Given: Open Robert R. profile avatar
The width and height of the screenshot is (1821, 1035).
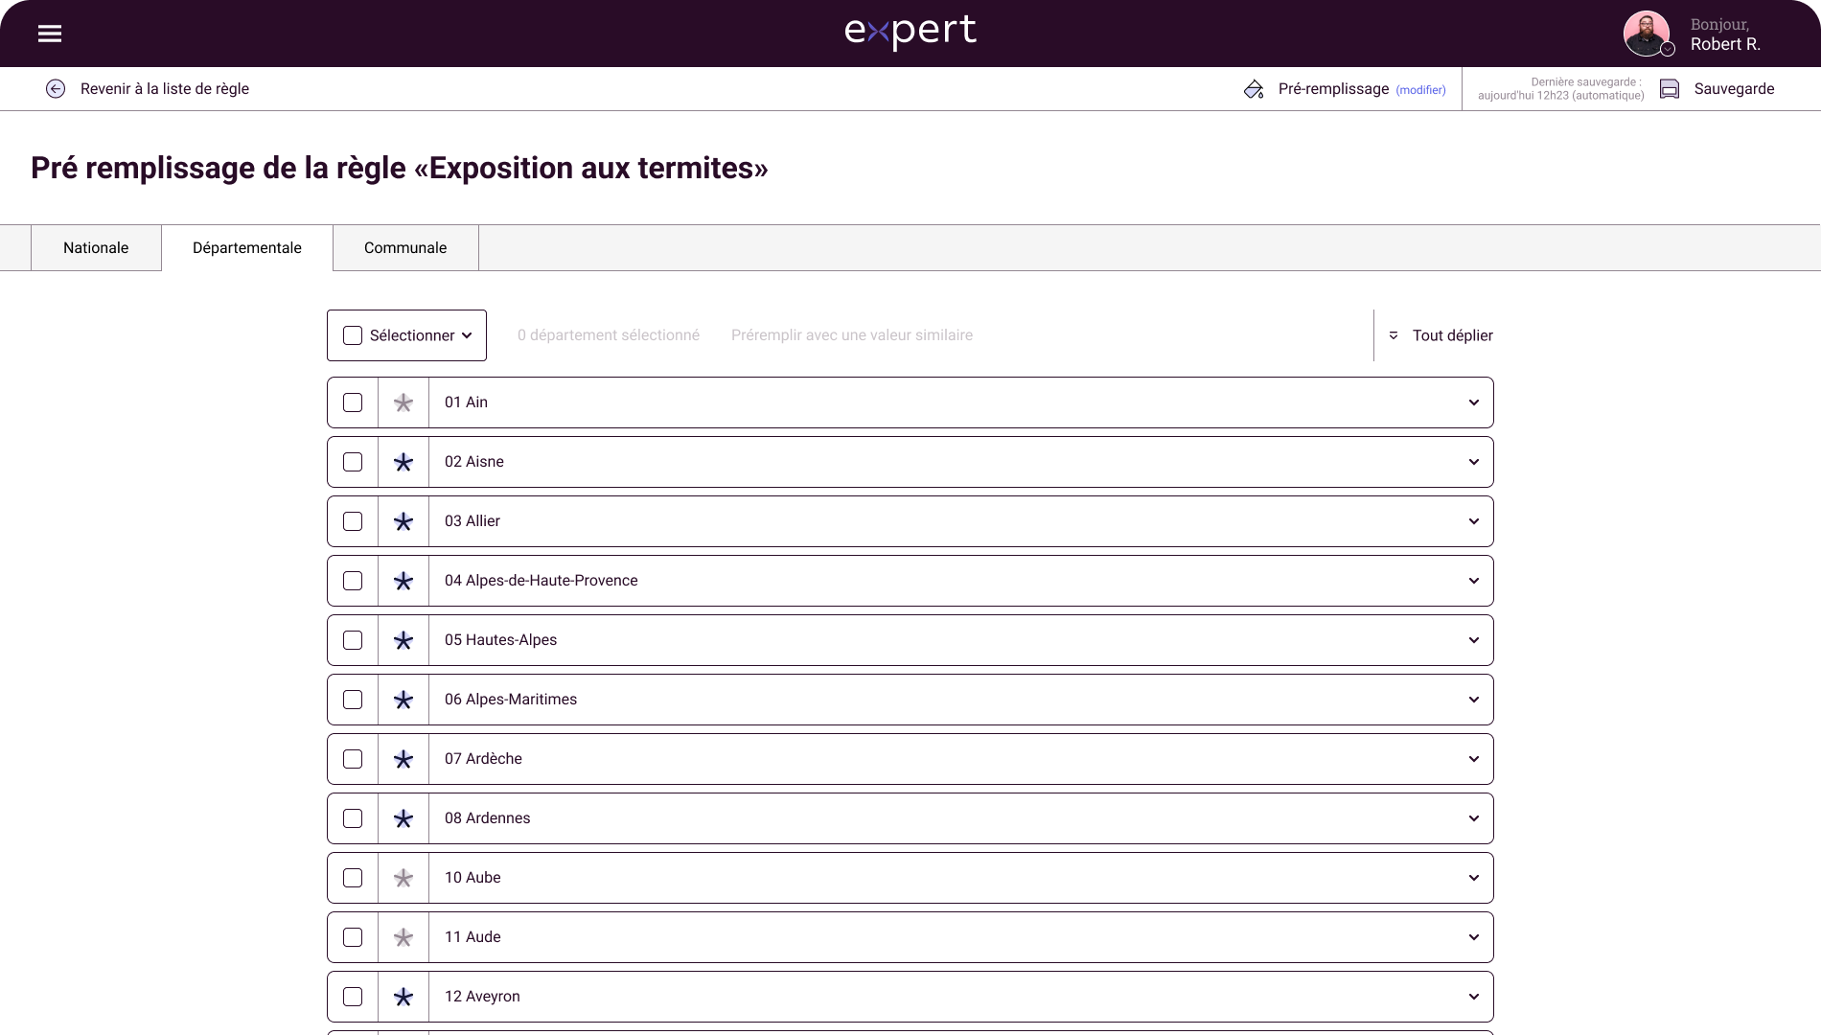Looking at the screenshot, I should (1648, 34).
